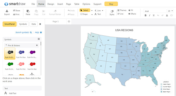Open the Search symbols link
This screenshot has height=96, width=176.
(x=24, y=32)
